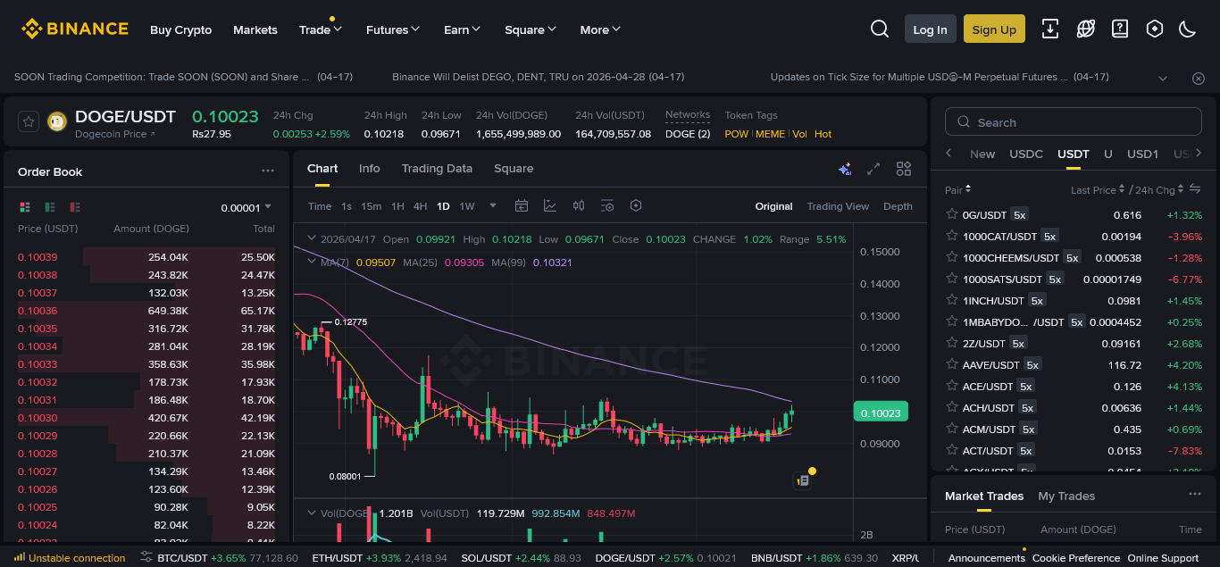Select the USD1 market tab
The height and width of the screenshot is (567, 1220).
1142,154
